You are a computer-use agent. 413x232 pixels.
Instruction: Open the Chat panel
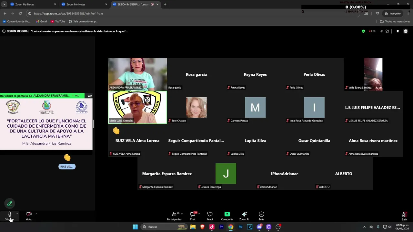click(x=193, y=216)
